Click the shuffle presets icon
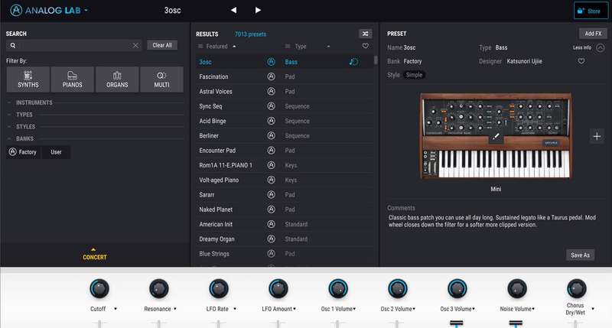Screen dimensions: 612x328 point(365,34)
